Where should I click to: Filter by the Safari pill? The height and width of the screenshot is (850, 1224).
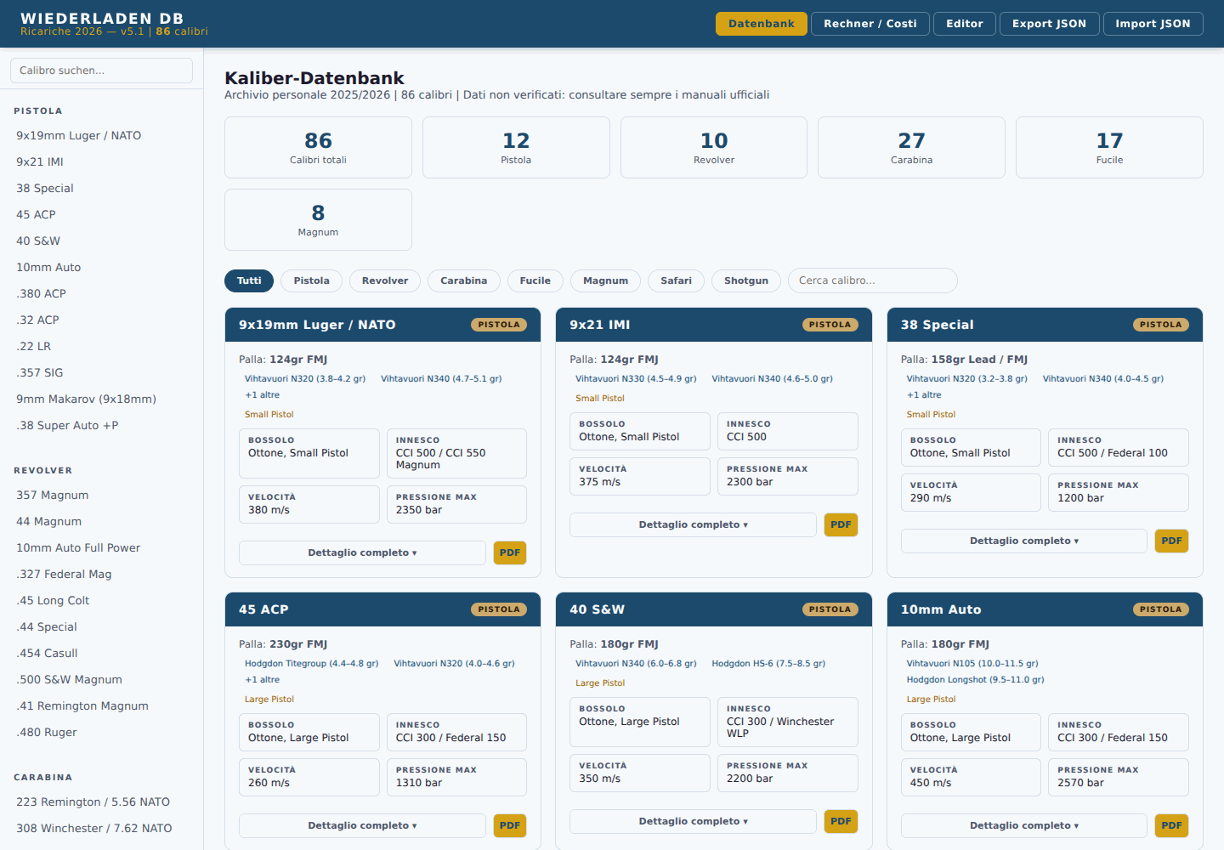(676, 280)
